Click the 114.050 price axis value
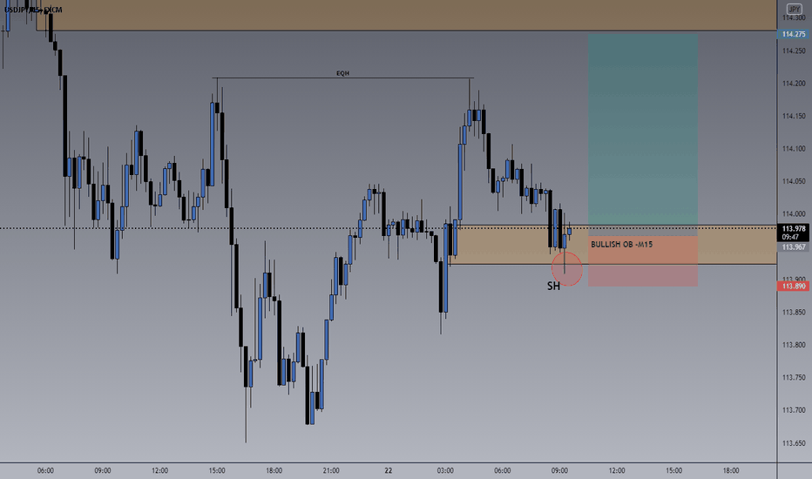The width and height of the screenshot is (812, 479). click(x=794, y=181)
